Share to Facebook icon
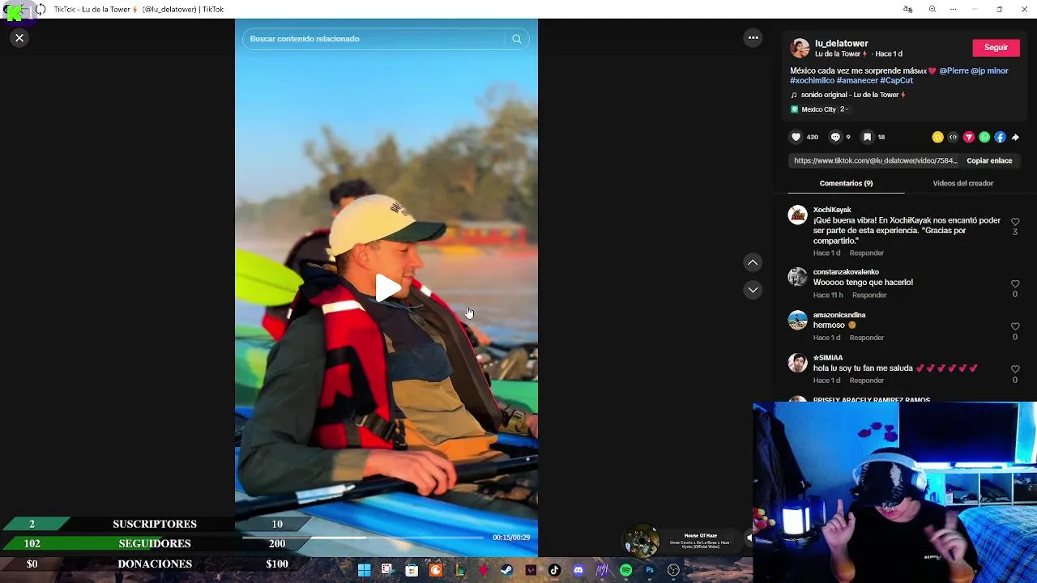1037x583 pixels. click(x=1000, y=137)
